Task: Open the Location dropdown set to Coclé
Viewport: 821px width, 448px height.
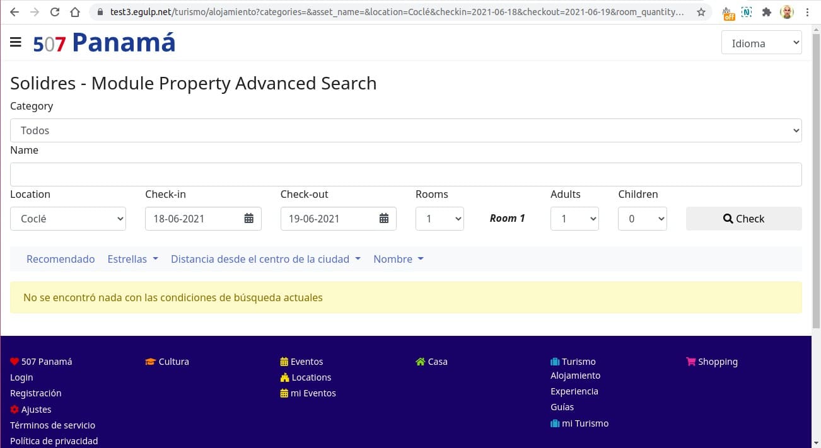Action: click(68, 219)
